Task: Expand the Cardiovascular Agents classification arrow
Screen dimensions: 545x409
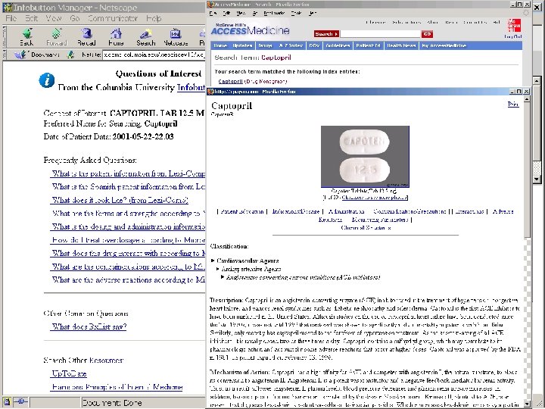Action: [213, 261]
